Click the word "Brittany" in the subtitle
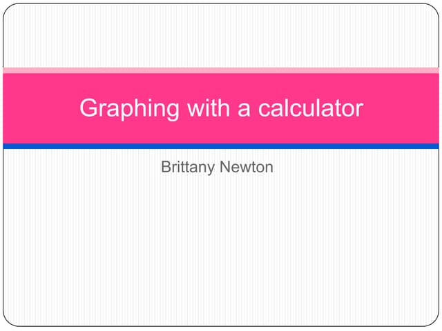Screen dimensions: 442x331 [x=187, y=167]
